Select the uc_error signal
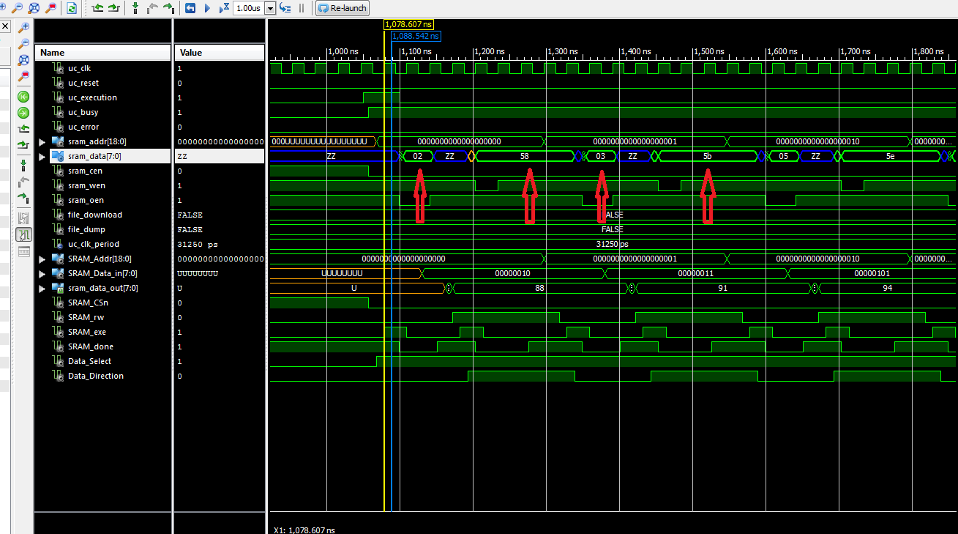The height and width of the screenshot is (534, 958). coord(83,127)
